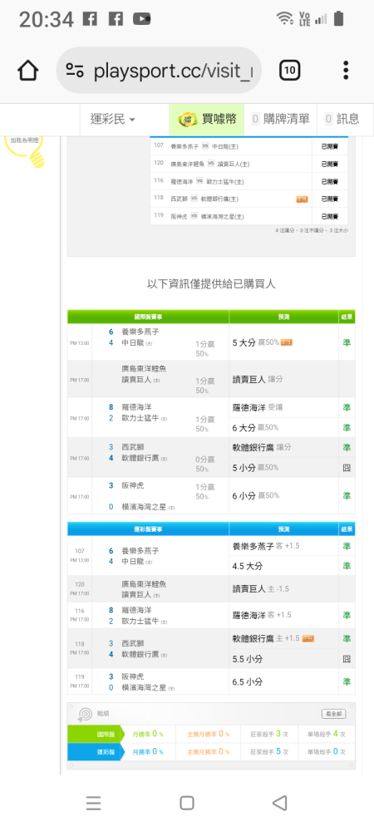
Task: Tap the target icon beside 戰績
Action: pos(85,715)
